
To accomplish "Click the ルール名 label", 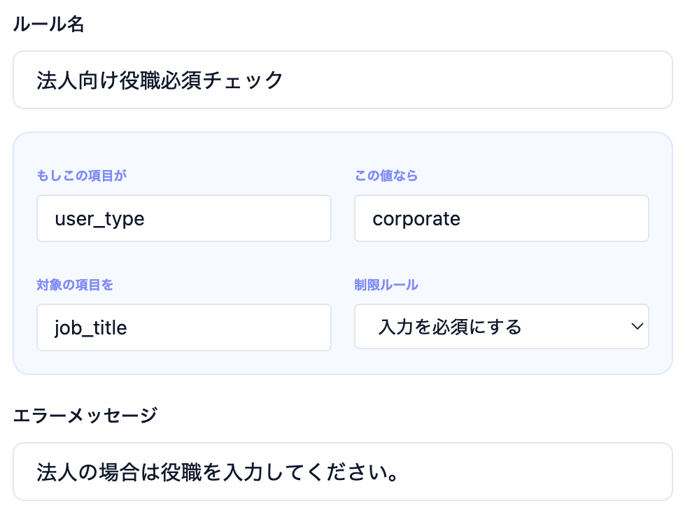I will [x=48, y=25].
